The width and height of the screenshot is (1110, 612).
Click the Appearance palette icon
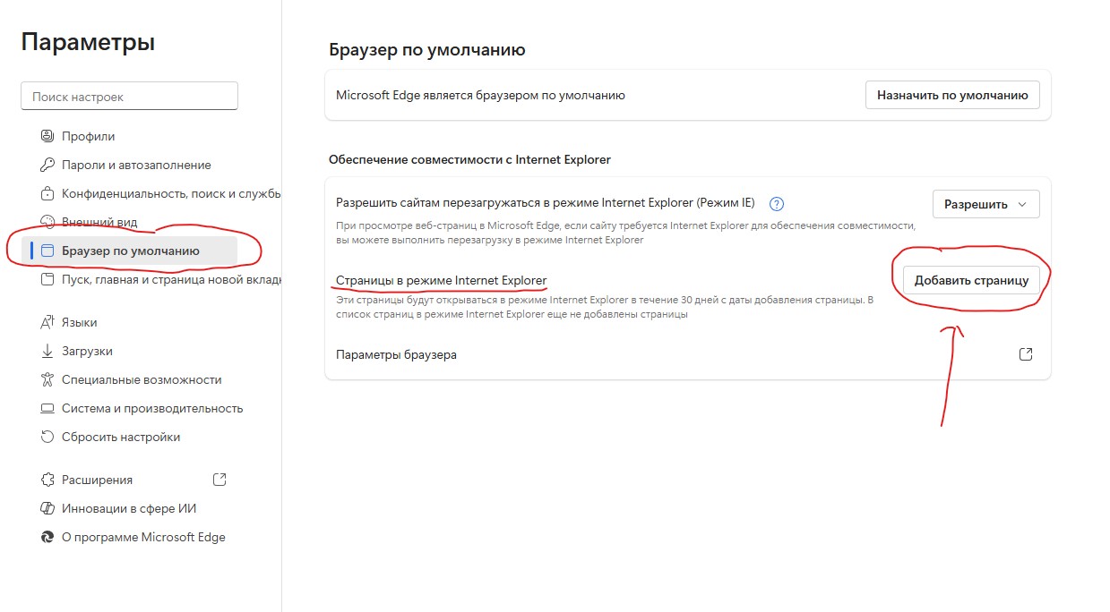(48, 222)
